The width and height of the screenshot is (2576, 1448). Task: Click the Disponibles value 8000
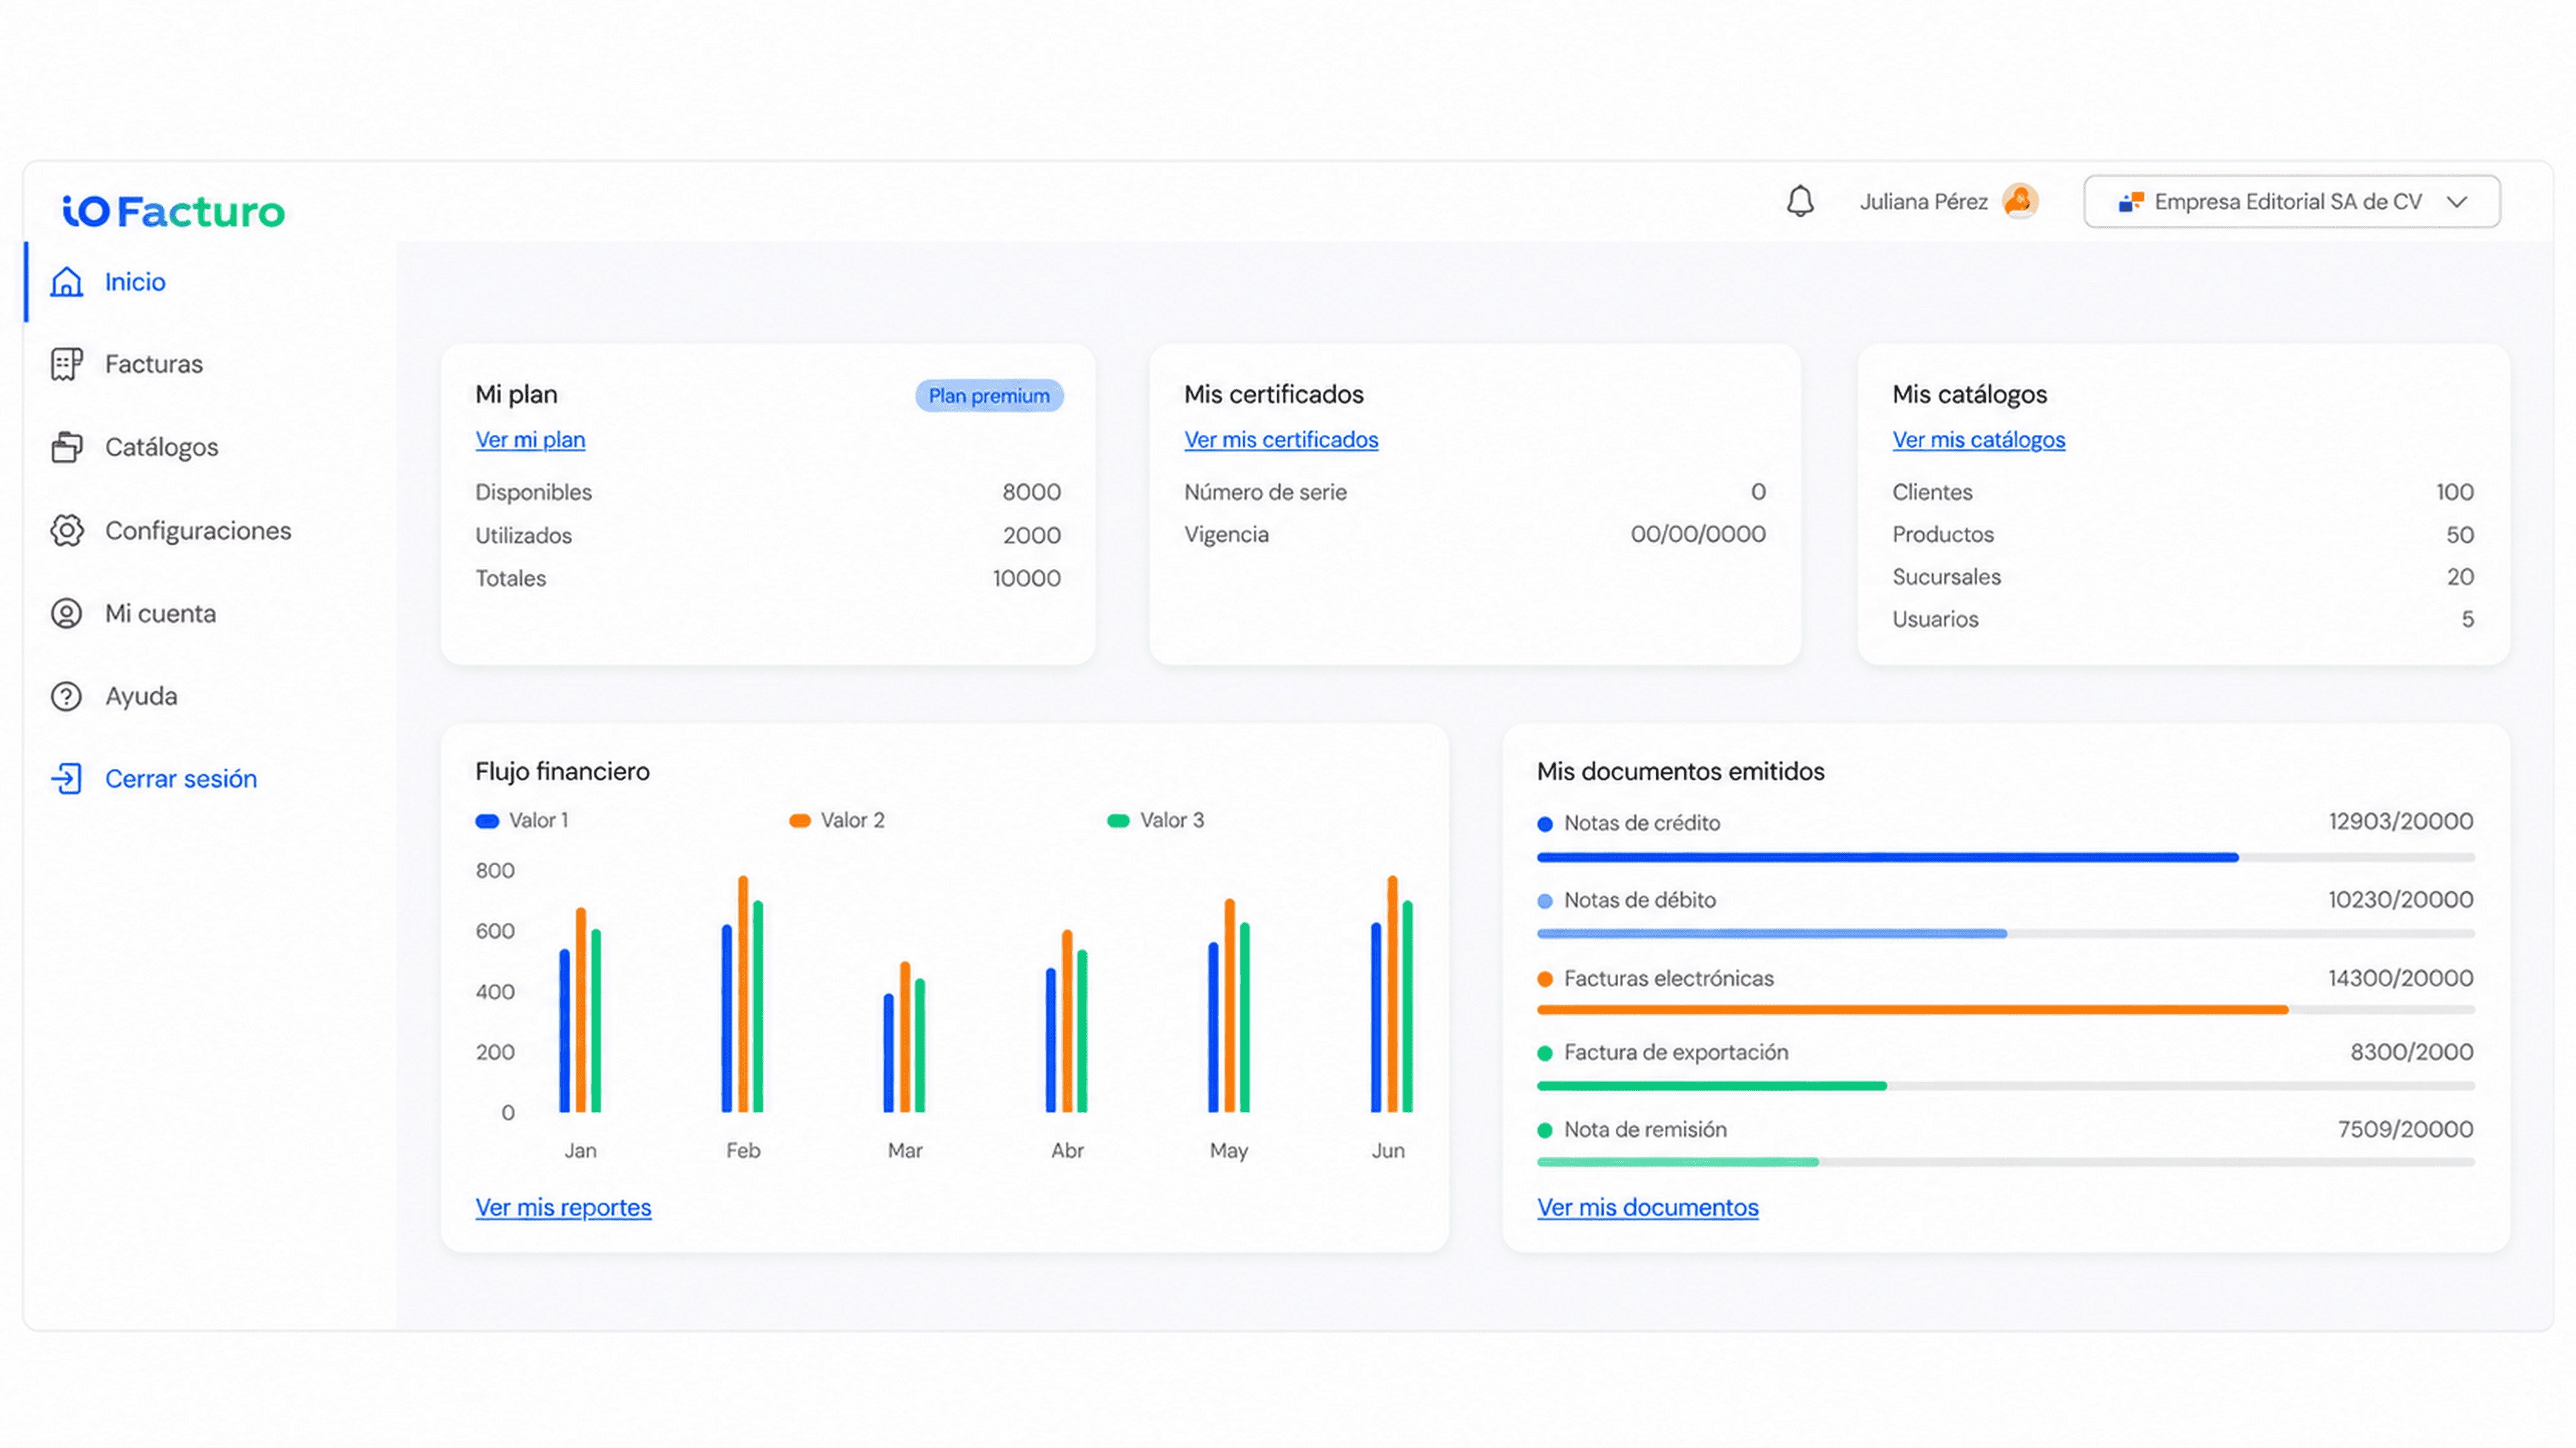1031,491
